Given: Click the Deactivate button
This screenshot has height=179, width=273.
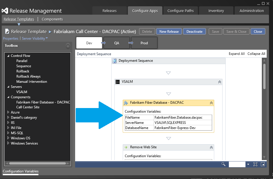Looking at the screenshot, I should (194, 31).
